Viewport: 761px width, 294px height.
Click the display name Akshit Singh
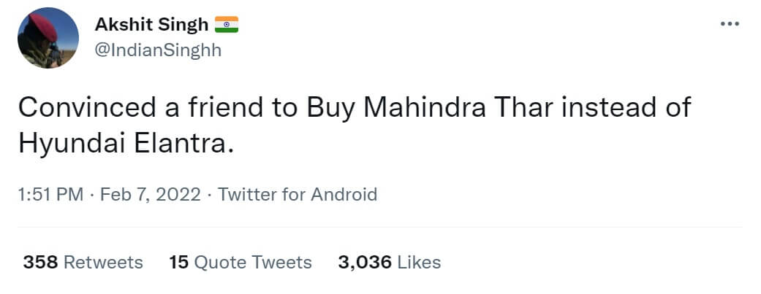(151, 25)
